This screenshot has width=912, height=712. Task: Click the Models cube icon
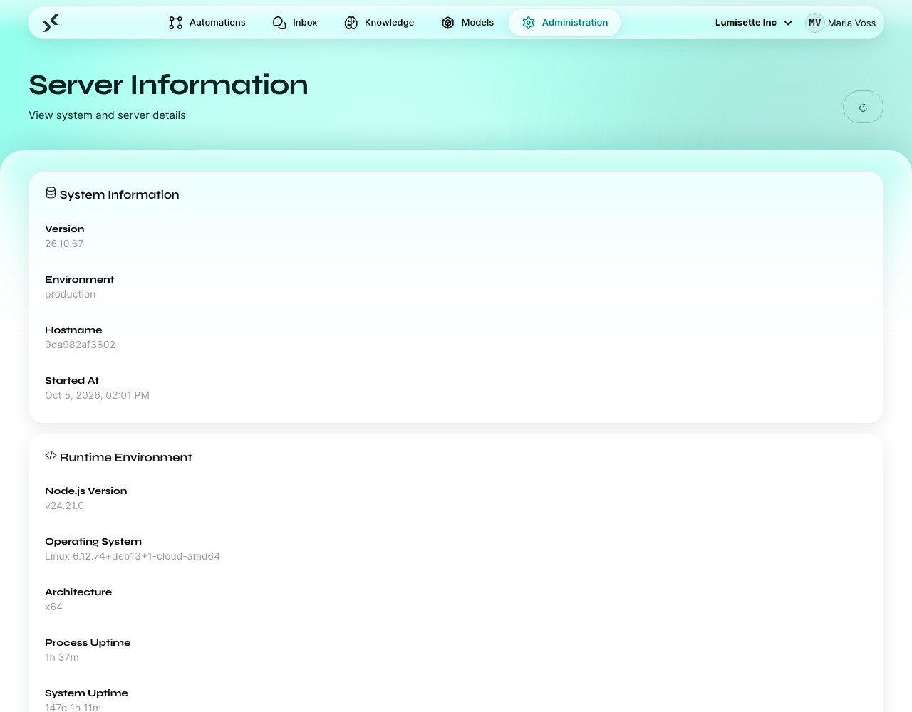click(x=448, y=23)
